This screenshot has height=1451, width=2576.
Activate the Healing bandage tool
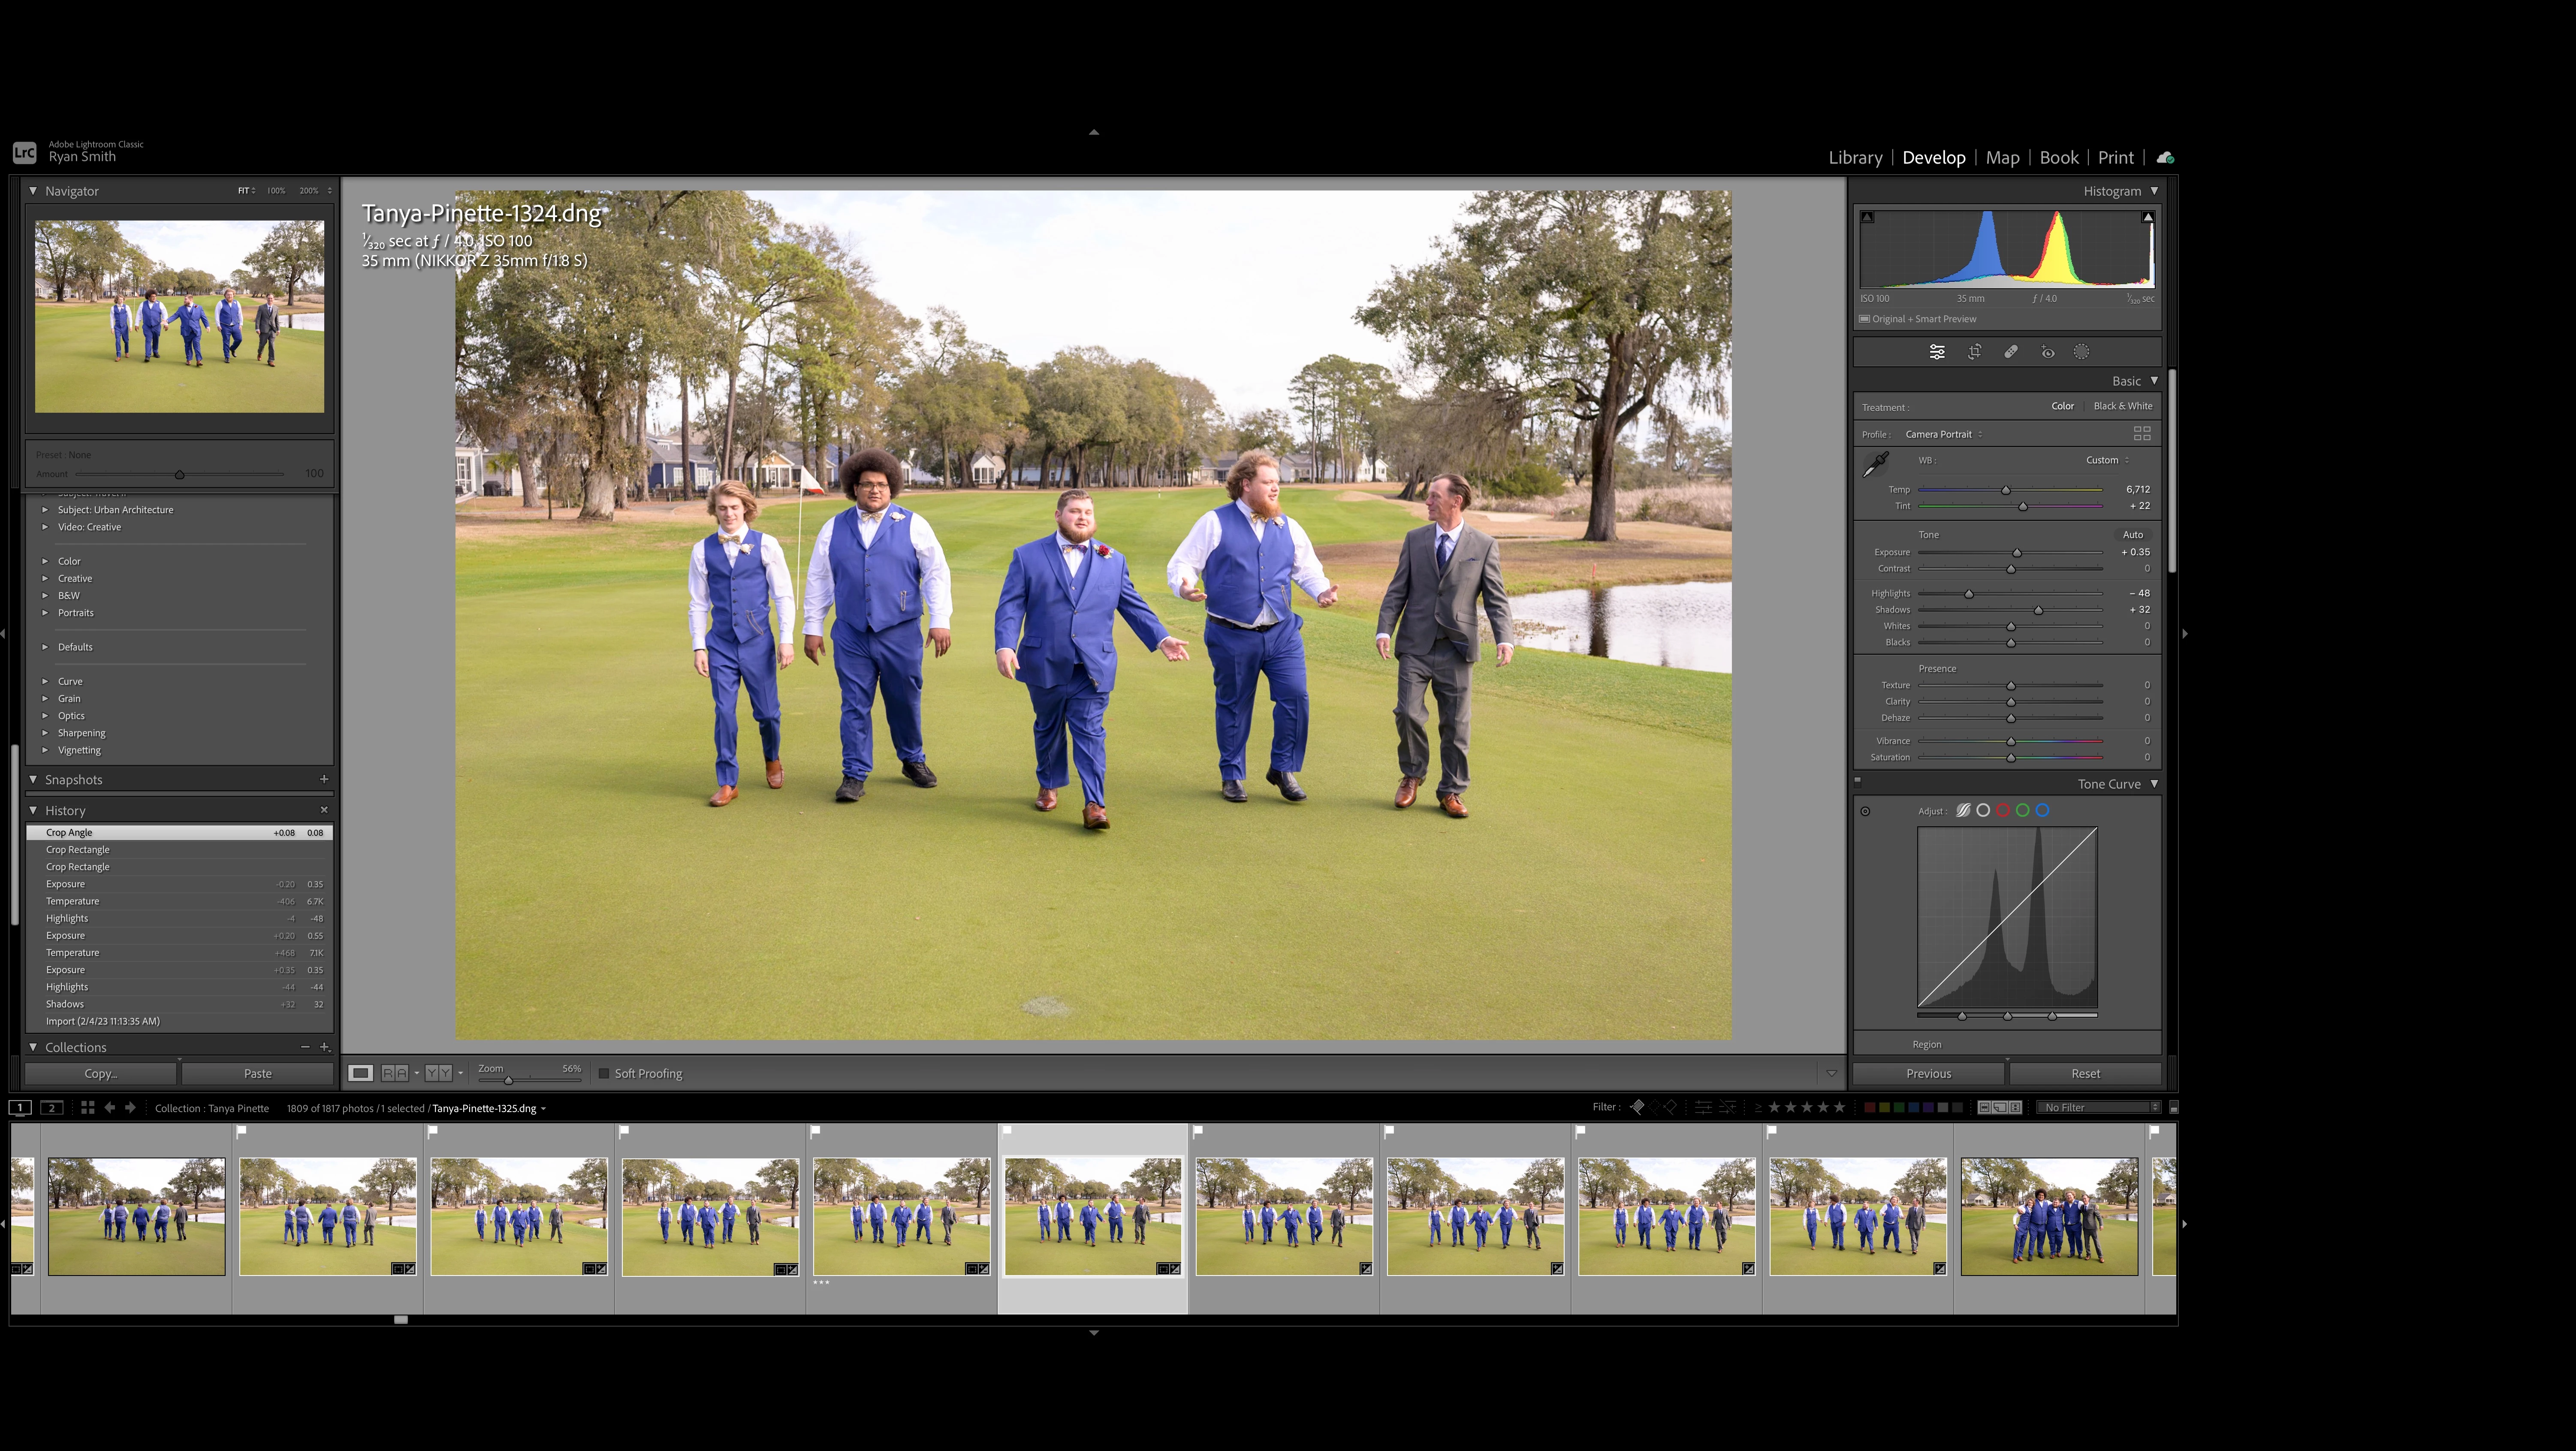pos(2011,352)
